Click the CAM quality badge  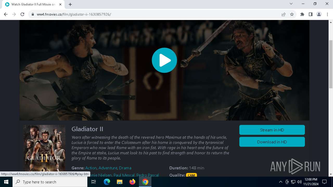tap(191, 175)
